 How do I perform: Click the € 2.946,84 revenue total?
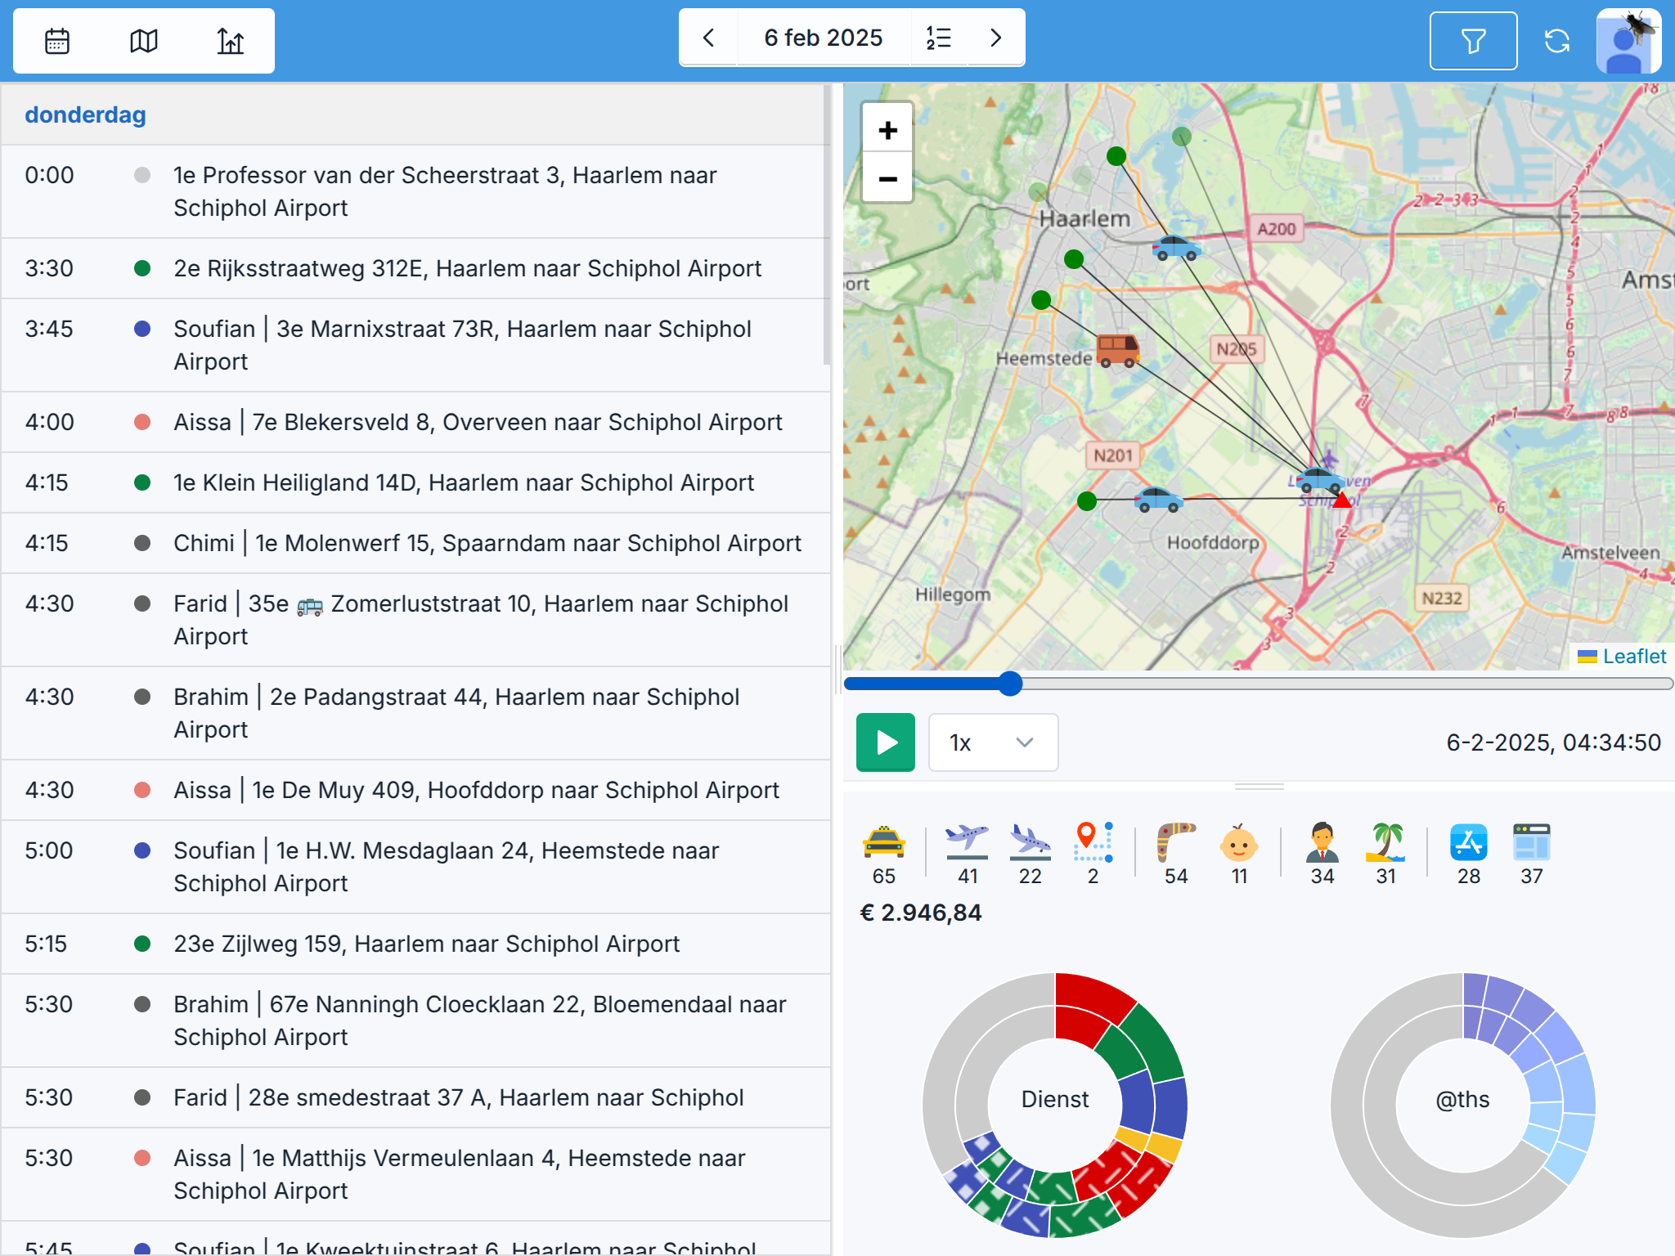(x=921, y=913)
